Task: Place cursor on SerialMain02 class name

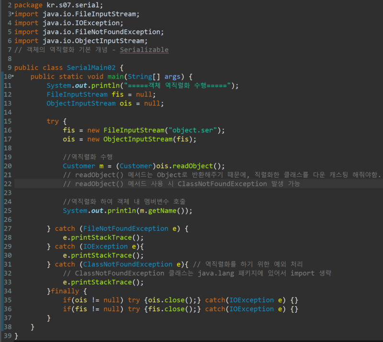Action: [91, 68]
